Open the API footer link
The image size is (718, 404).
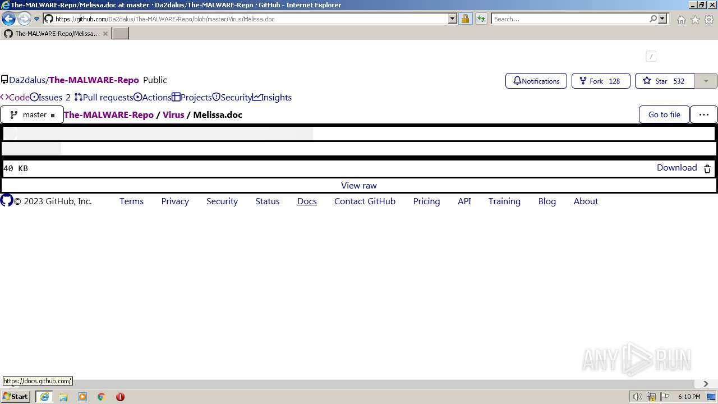[464, 201]
